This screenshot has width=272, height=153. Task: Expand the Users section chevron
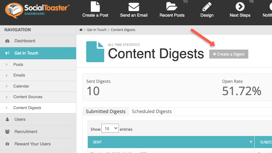[72, 119]
